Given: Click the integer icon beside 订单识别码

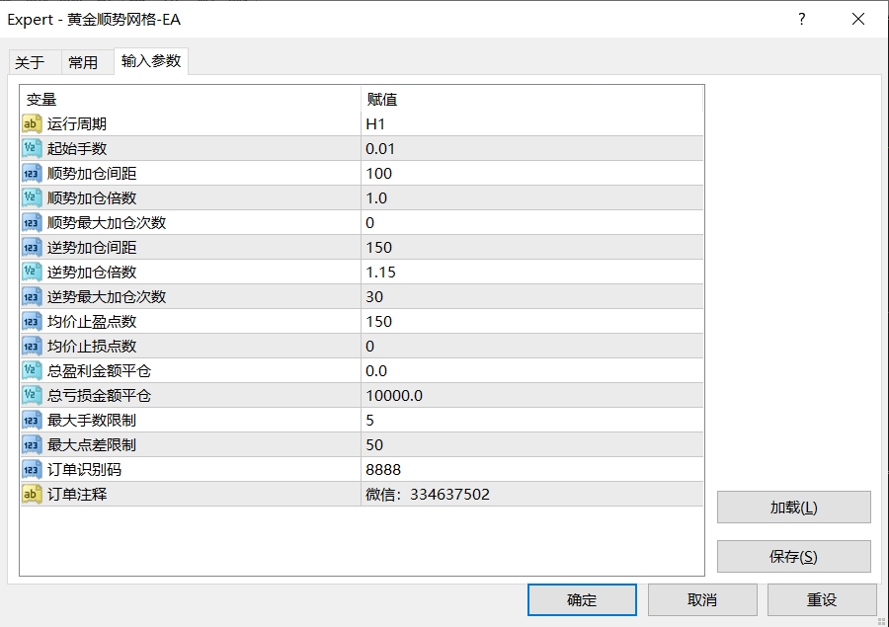Looking at the screenshot, I should 32,469.
